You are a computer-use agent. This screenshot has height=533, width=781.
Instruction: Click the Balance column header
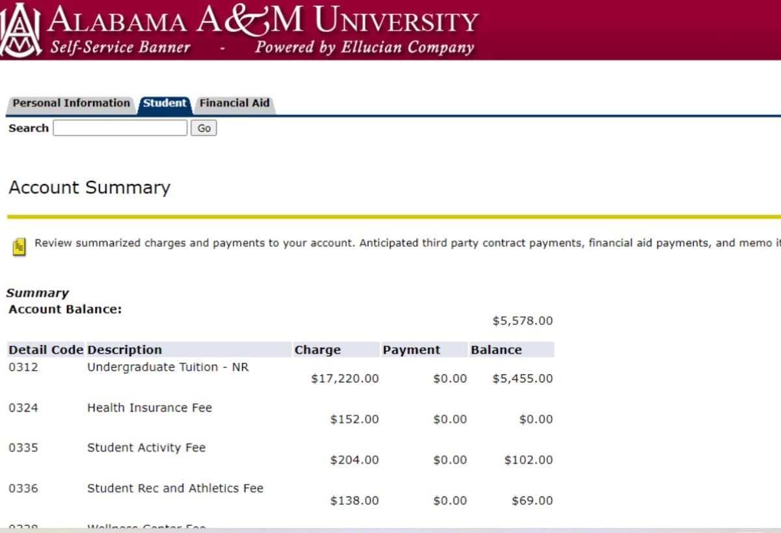coord(496,350)
